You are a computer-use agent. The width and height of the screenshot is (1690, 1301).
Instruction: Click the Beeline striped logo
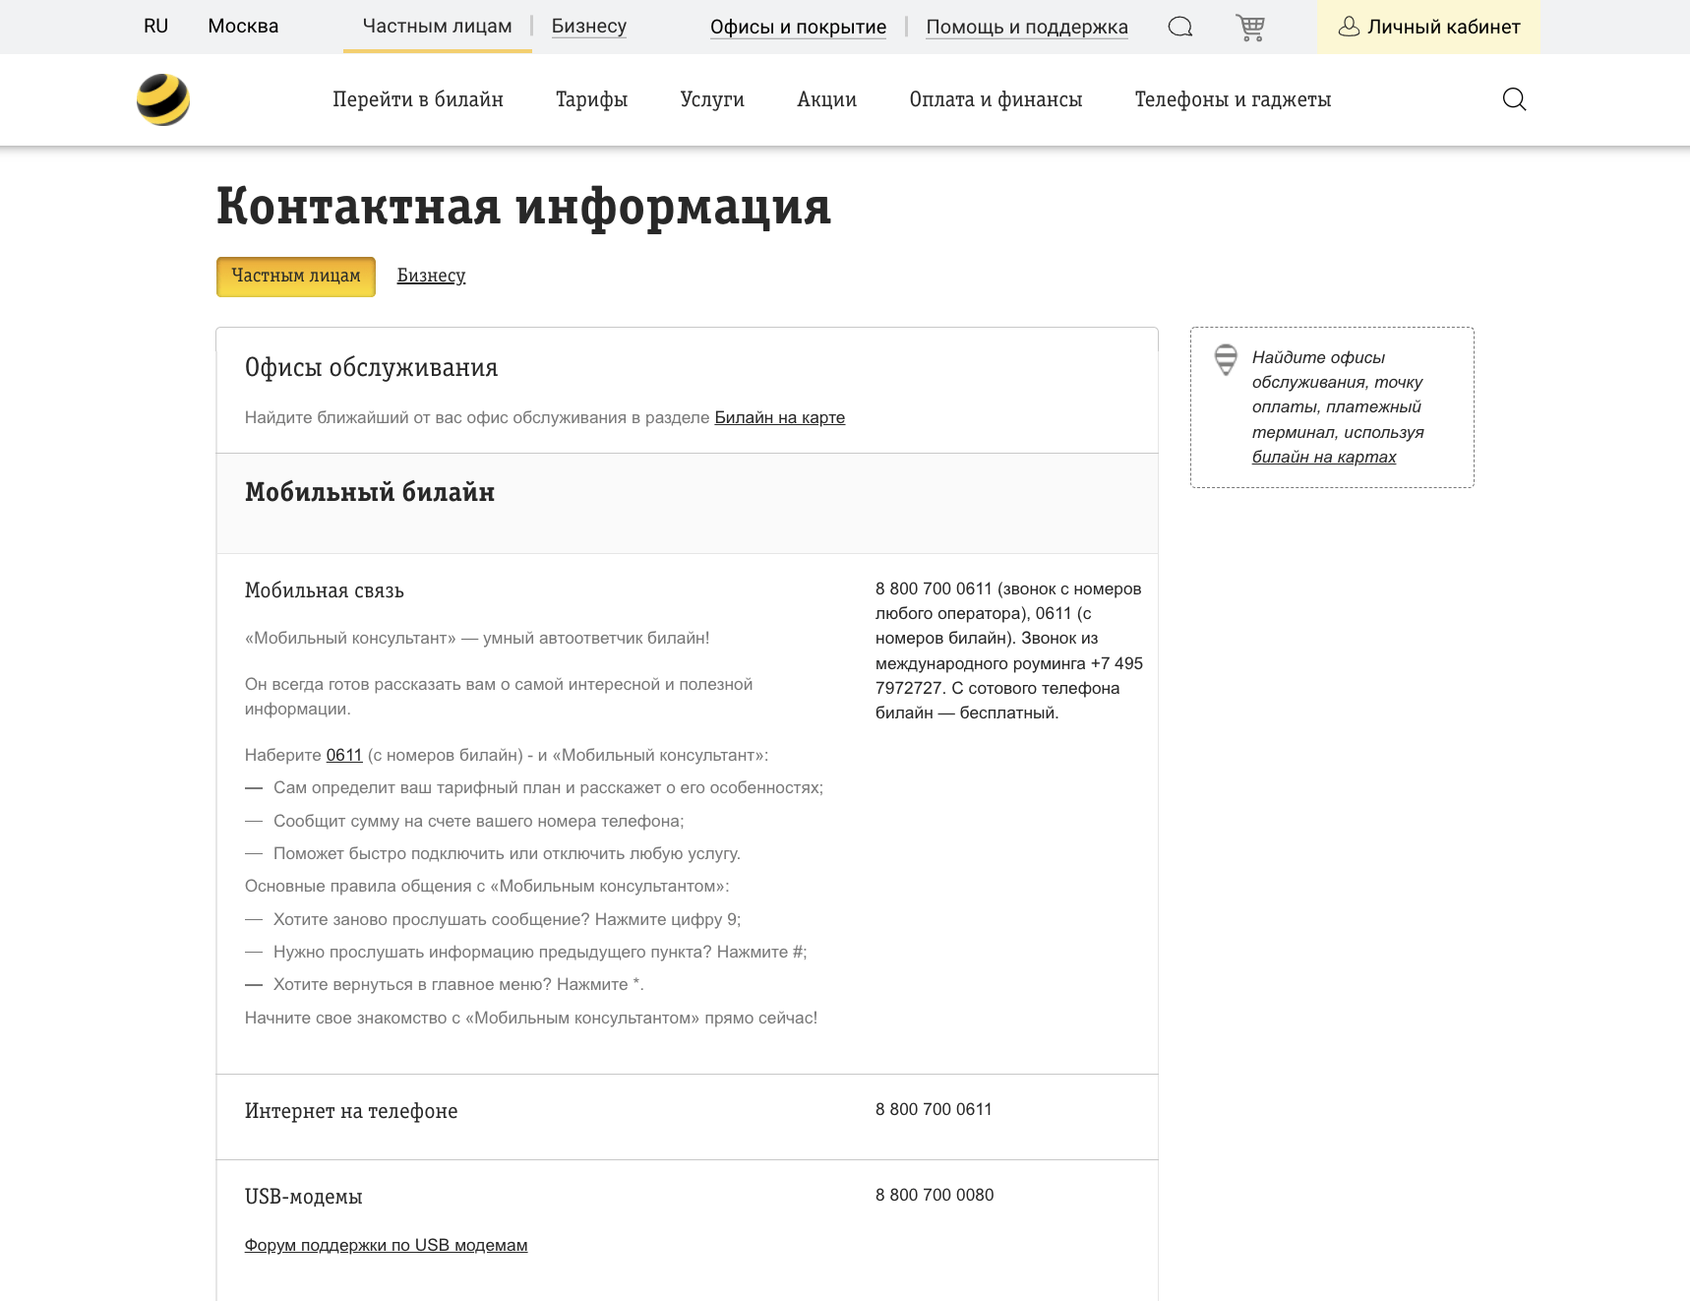coord(163,98)
